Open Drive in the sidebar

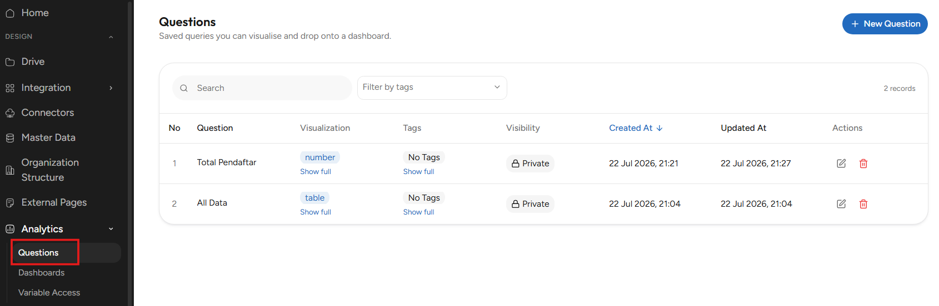(x=33, y=62)
